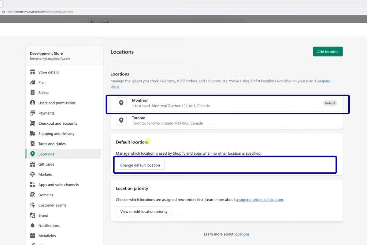Image resolution: width=367 pixels, height=245 pixels.
Task: Click the Store details storefront icon
Action: [32, 72]
